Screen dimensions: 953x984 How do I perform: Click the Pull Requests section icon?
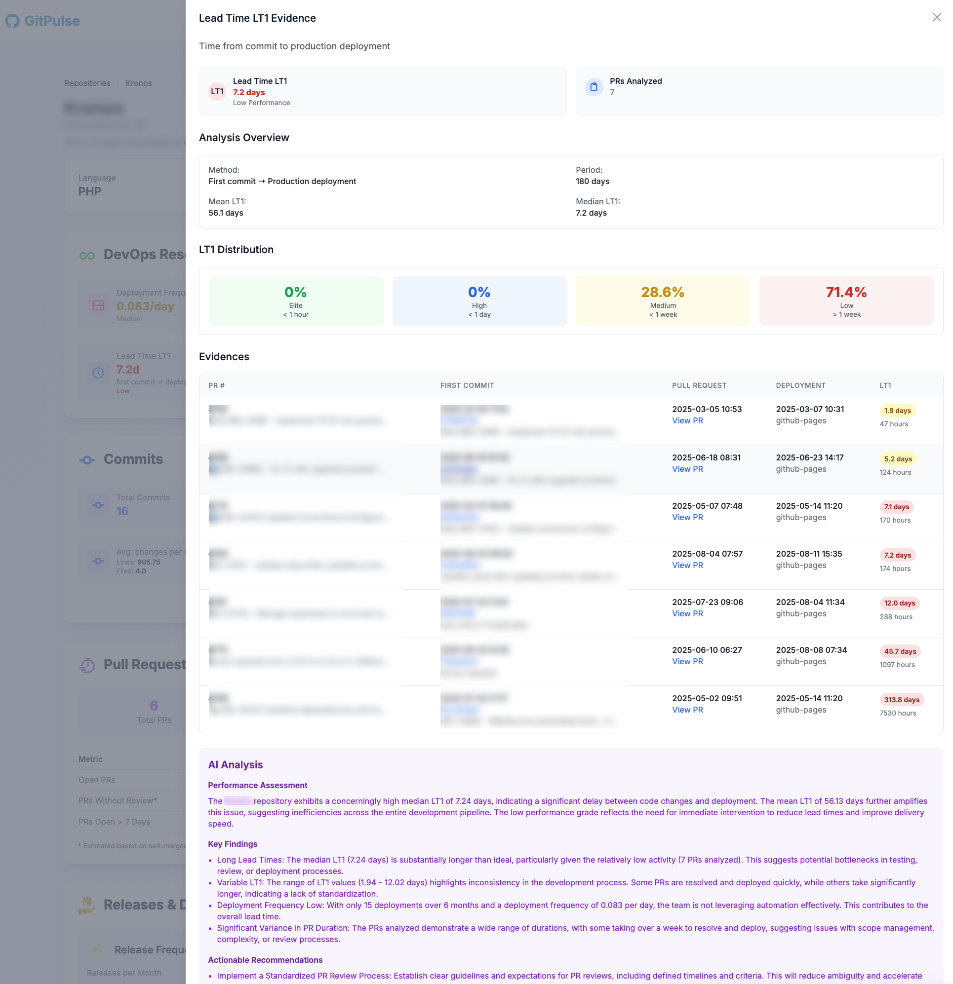pyautogui.click(x=87, y=665)
